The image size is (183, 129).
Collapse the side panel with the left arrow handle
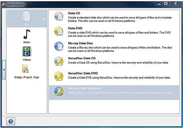point(4,70)
